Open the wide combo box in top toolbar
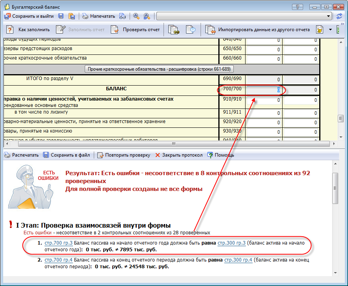Viewport: 348px width, 286px height. (244, 16)
